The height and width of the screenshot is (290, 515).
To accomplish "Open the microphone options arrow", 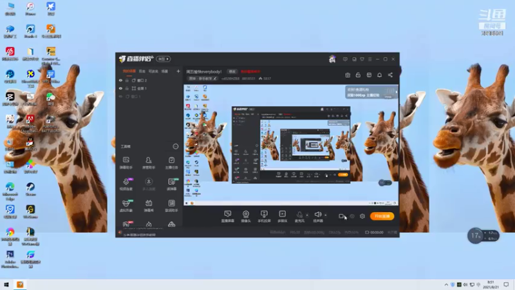I will tap(308, 215).
